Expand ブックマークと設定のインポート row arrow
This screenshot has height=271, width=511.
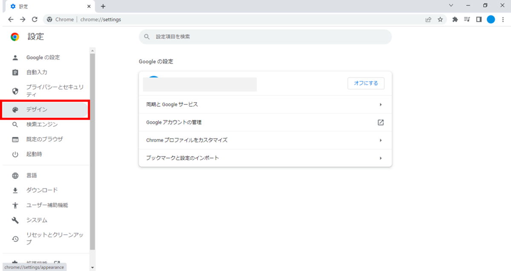tap(380, 158)
